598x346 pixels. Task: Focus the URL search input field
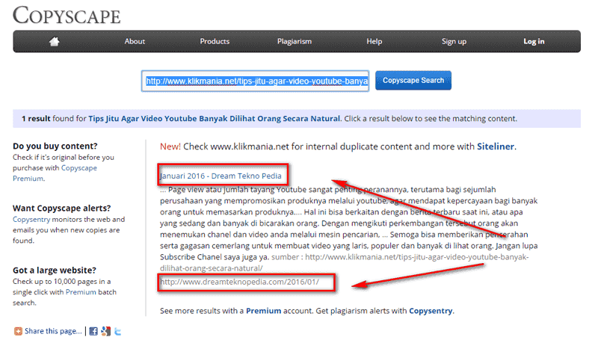(x=255, y=81)
